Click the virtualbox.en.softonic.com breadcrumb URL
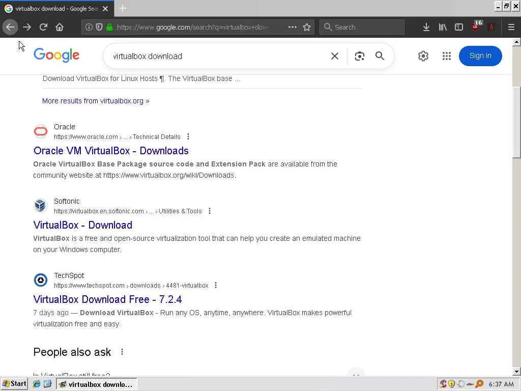The width and height of the screenshot is (521, 391). 128,211
